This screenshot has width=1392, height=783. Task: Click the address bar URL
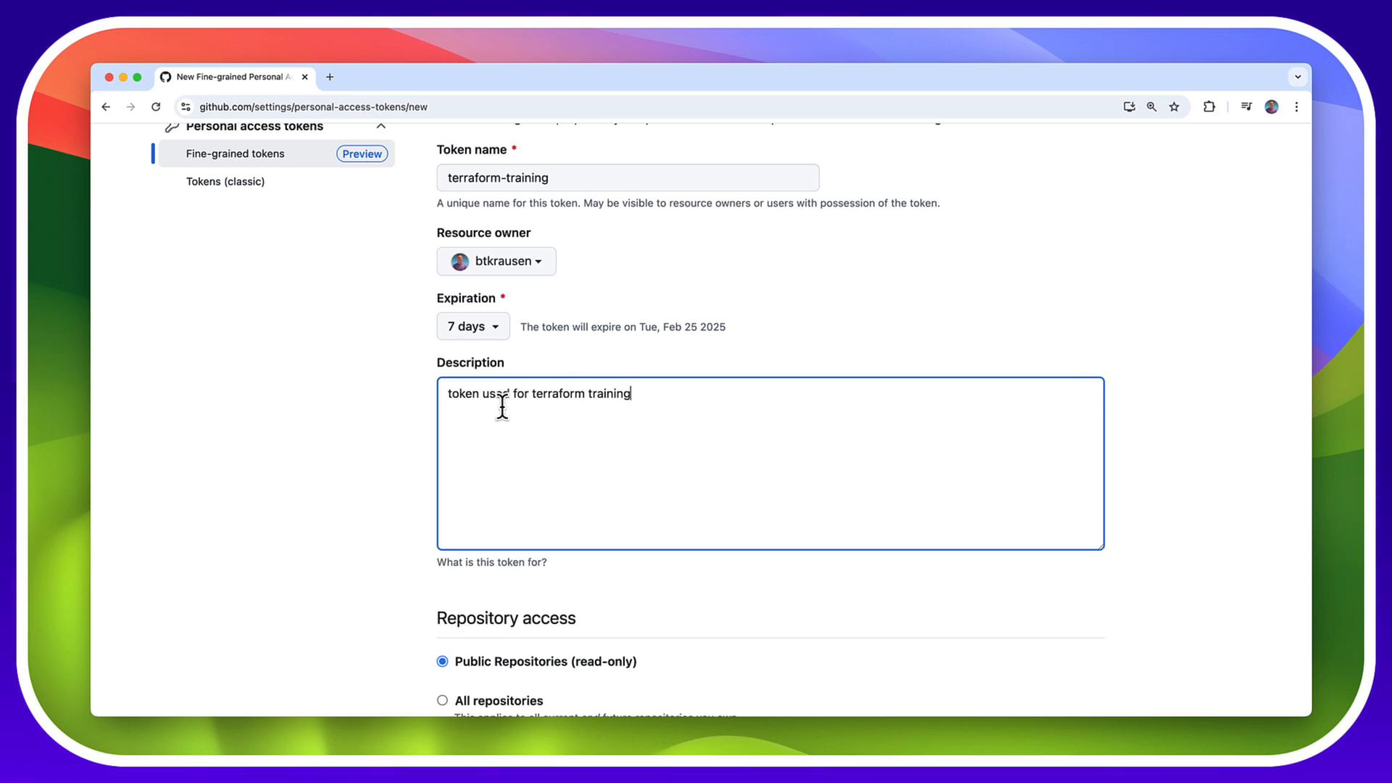tap(313, 107)
